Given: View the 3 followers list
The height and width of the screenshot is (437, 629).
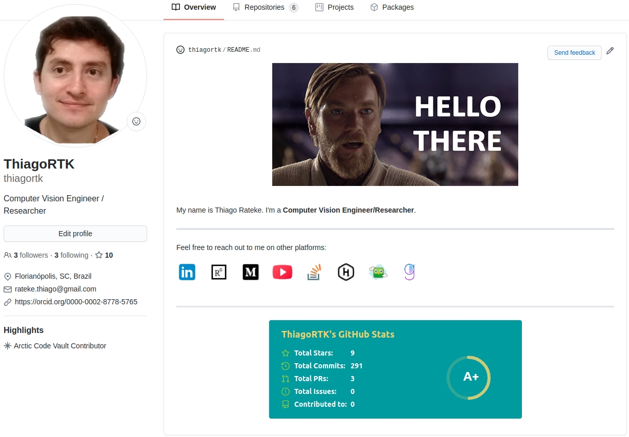Looking at the screenshot, I should pos(26,255).
